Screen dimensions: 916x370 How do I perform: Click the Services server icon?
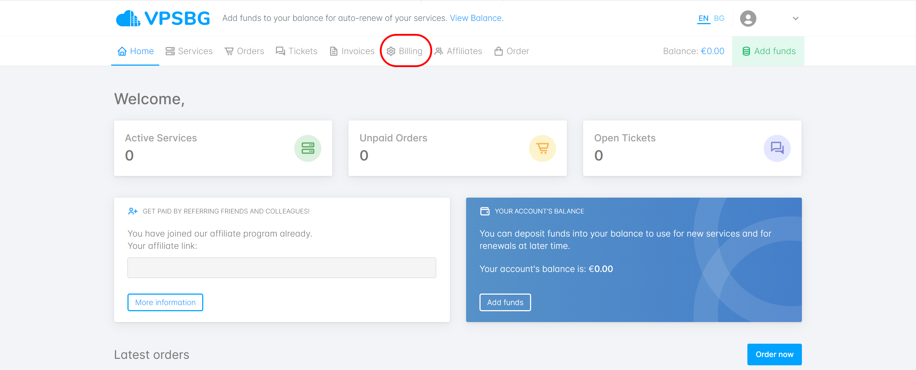point(170,51)
